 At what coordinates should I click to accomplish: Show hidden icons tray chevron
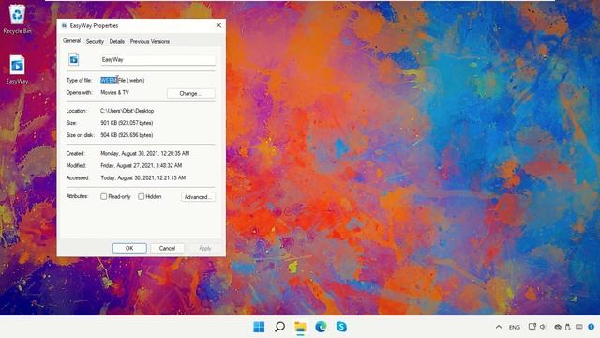(x=499, y=327)
